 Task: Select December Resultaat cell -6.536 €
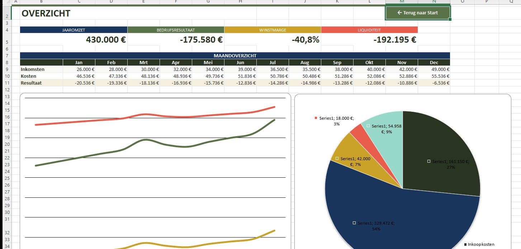pyautogui.click(x=434, y=83)
